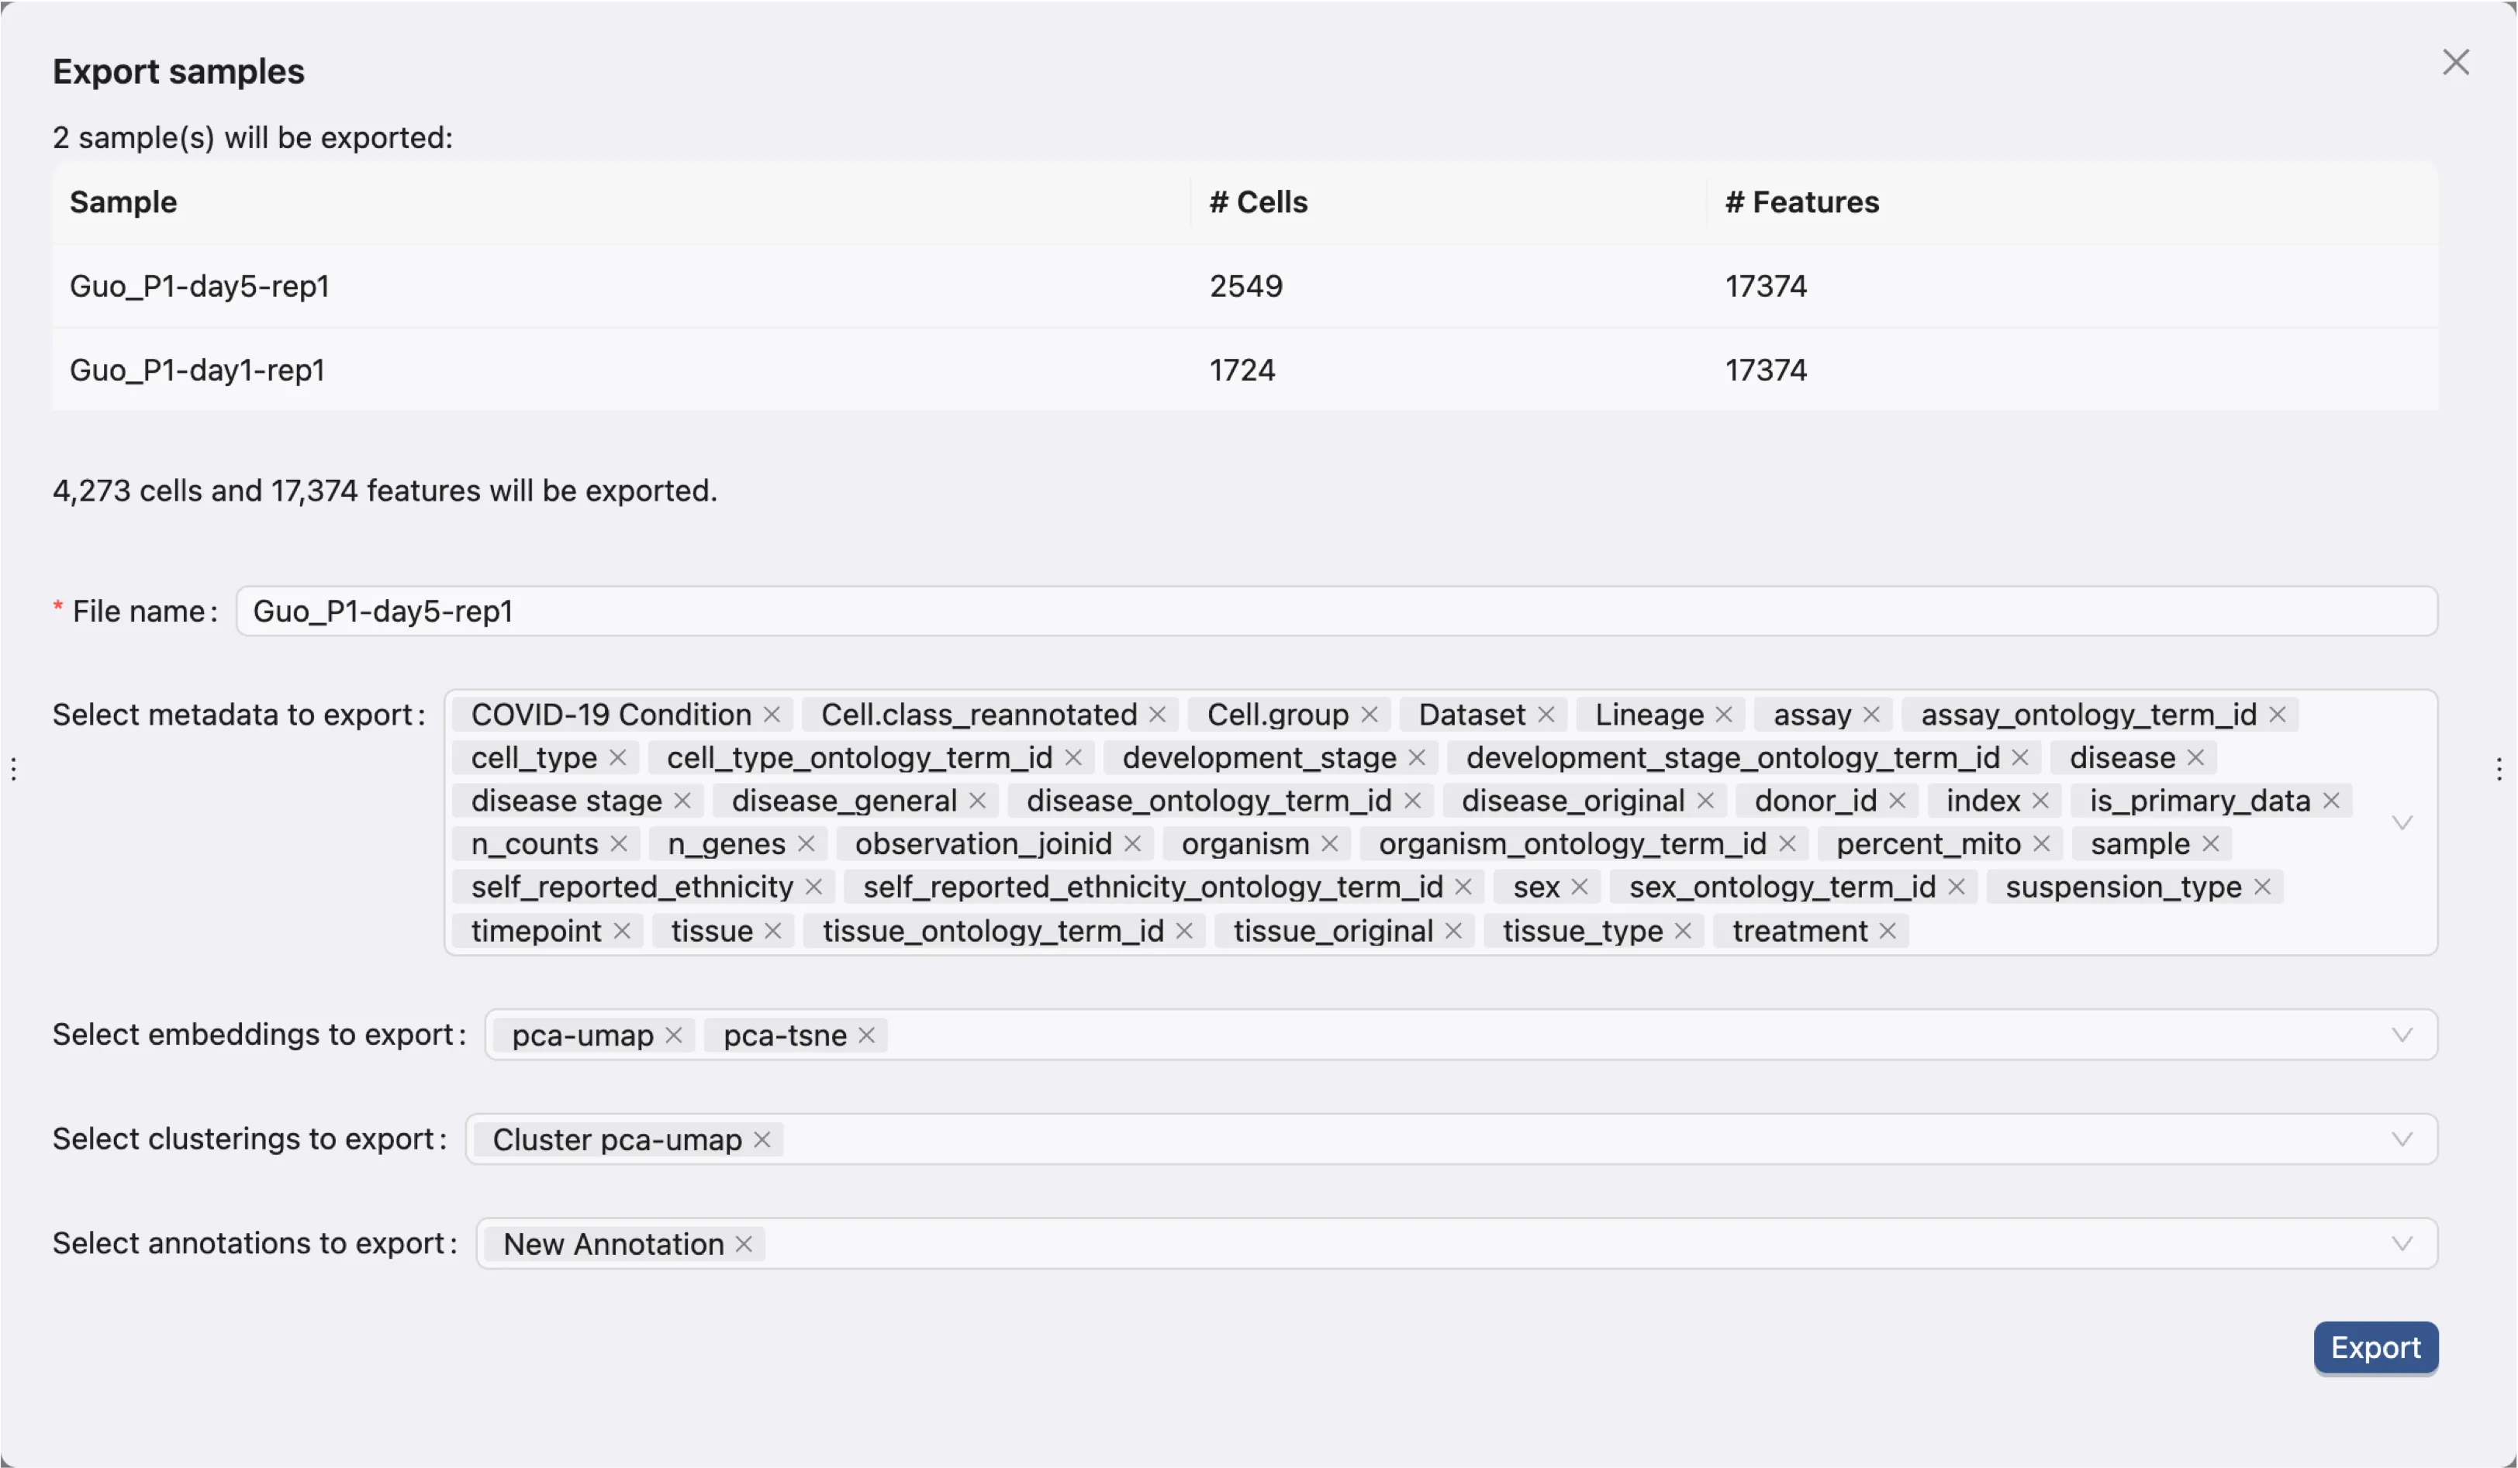Click the Export button
The image size is (2518, 1468).
tap(2375, 1348)
